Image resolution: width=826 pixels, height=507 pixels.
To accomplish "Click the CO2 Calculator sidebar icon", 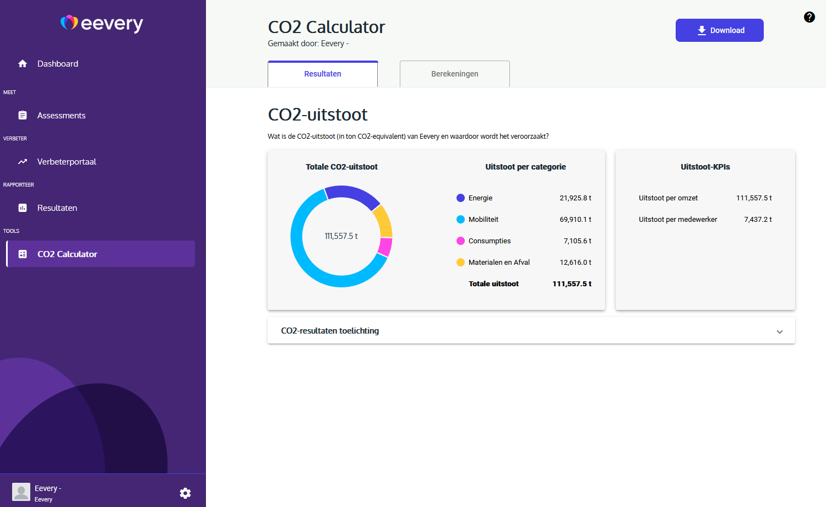I will point(23,254).
